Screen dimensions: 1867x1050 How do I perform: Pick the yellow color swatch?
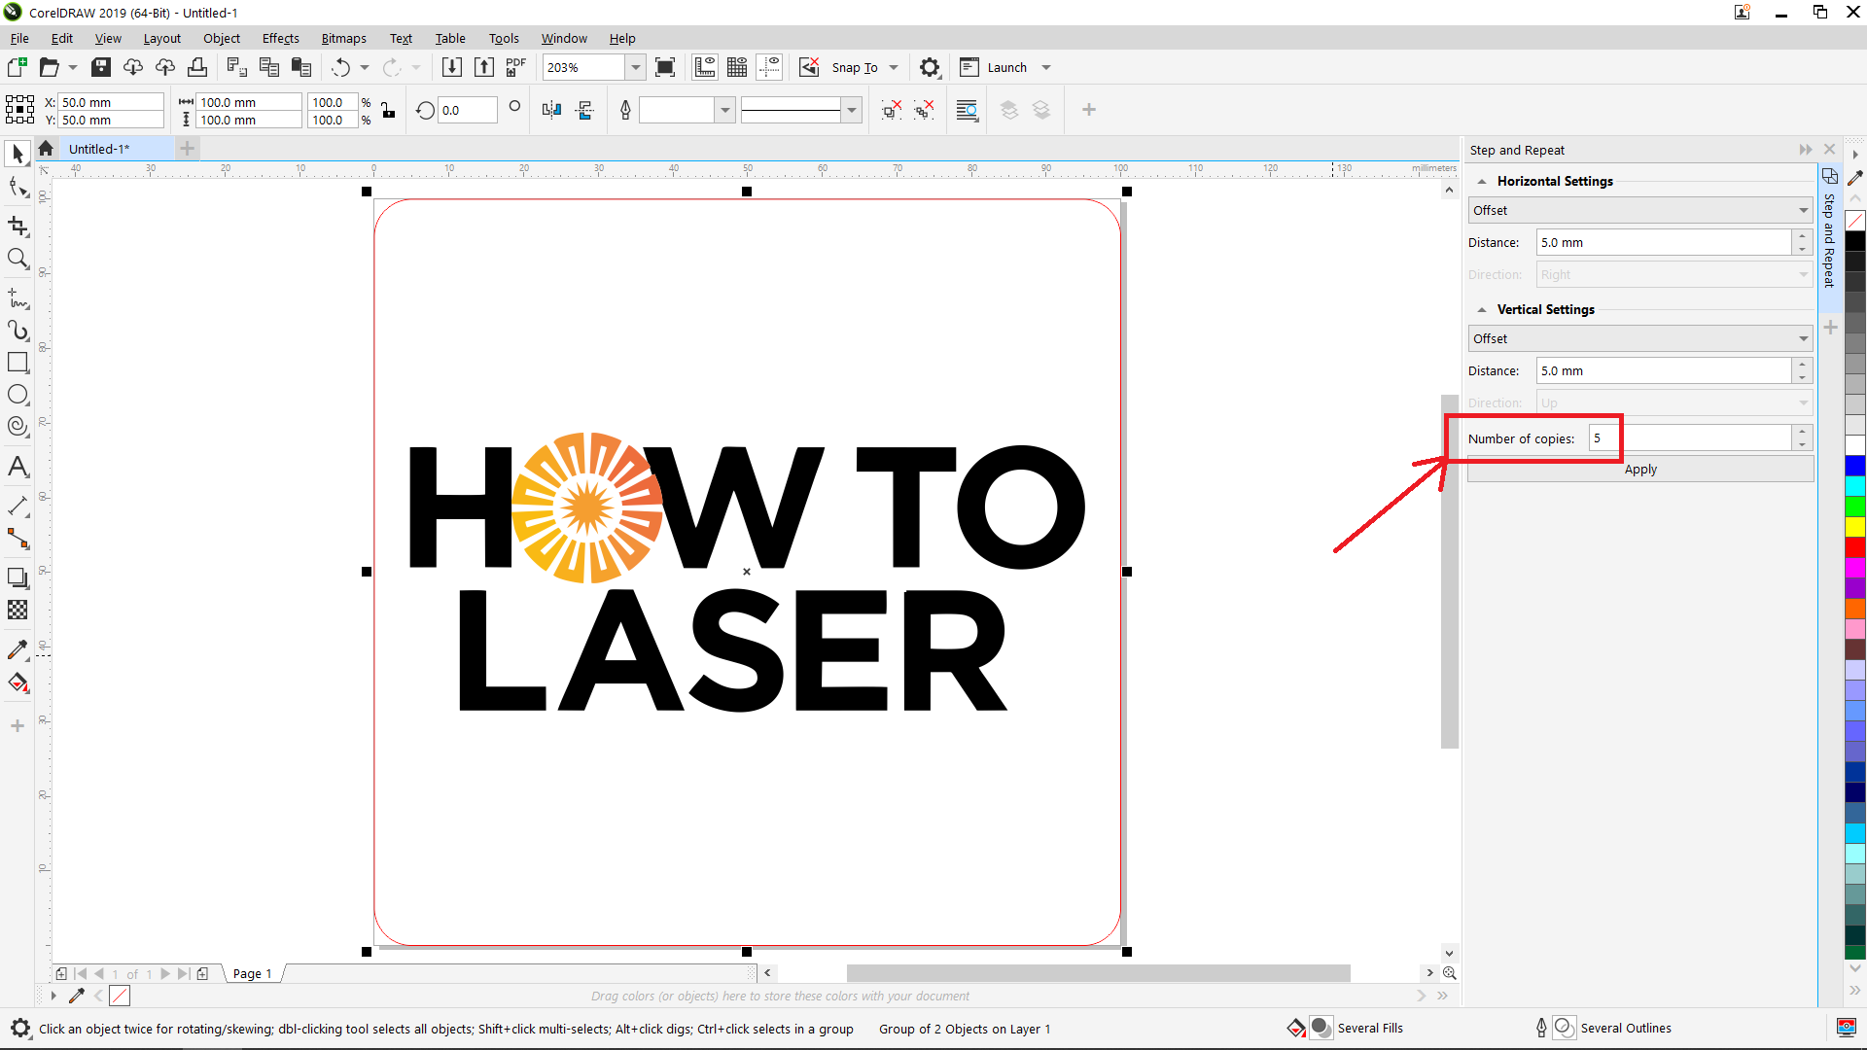[x=1855, y=527]
